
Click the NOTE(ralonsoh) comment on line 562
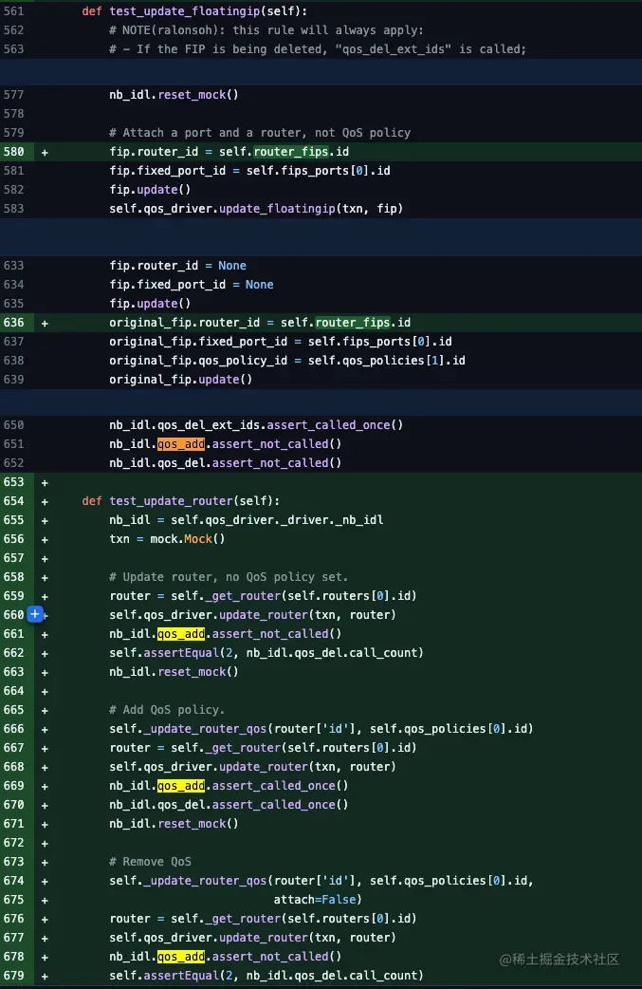click(x=266, y=30)
